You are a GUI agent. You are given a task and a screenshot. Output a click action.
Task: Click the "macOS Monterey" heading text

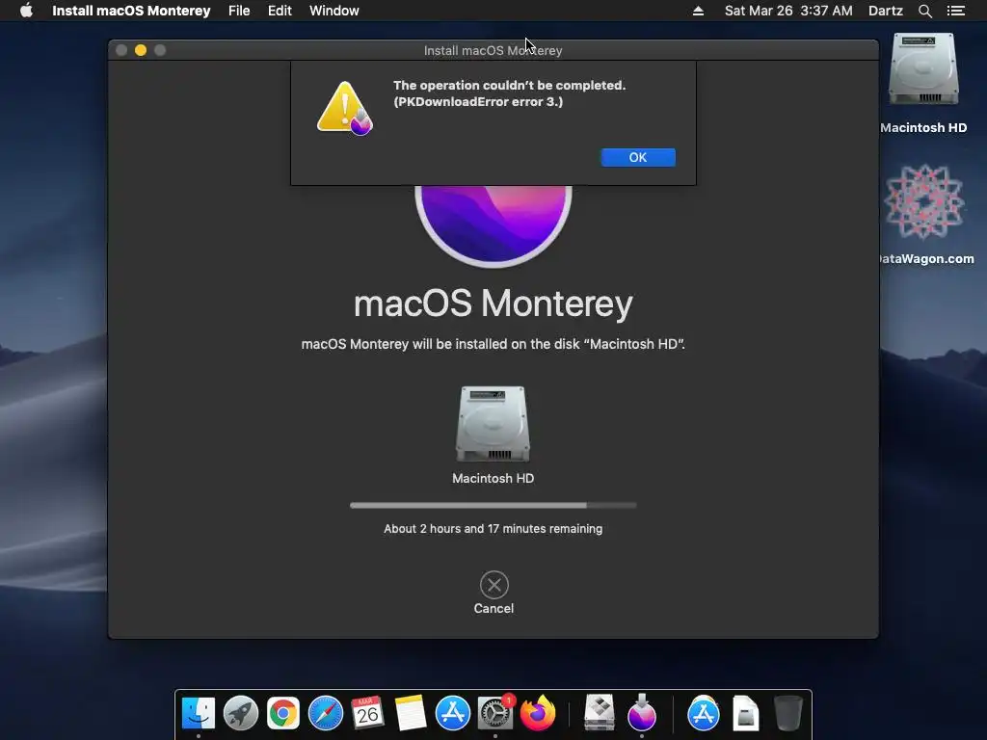tap(493, 304)
